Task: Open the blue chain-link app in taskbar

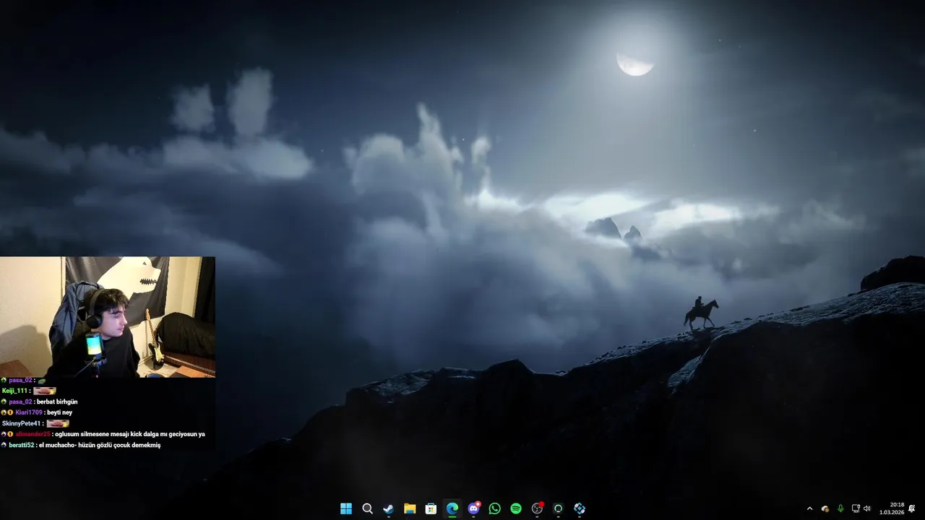Action: click(580, 508)
